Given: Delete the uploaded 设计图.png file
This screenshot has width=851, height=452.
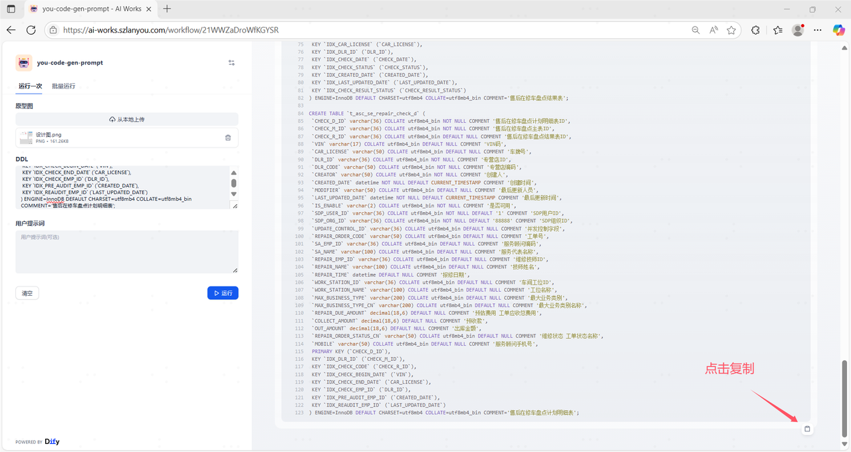Looking at the screenshot, I should 228,138.
